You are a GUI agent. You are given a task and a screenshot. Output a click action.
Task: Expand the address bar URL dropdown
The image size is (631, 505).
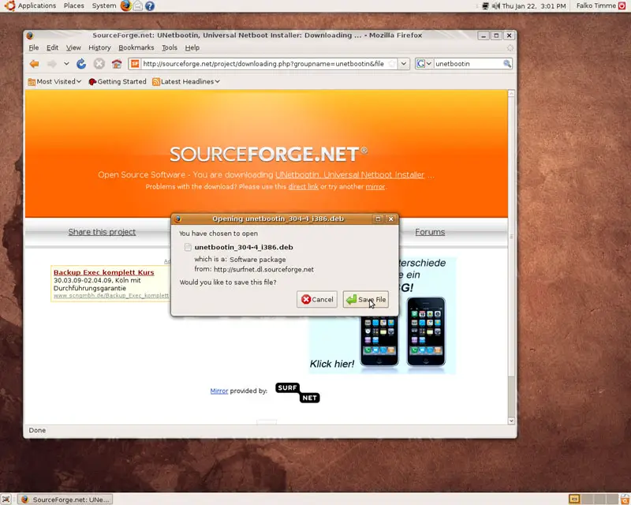click(x=404, y=64)
